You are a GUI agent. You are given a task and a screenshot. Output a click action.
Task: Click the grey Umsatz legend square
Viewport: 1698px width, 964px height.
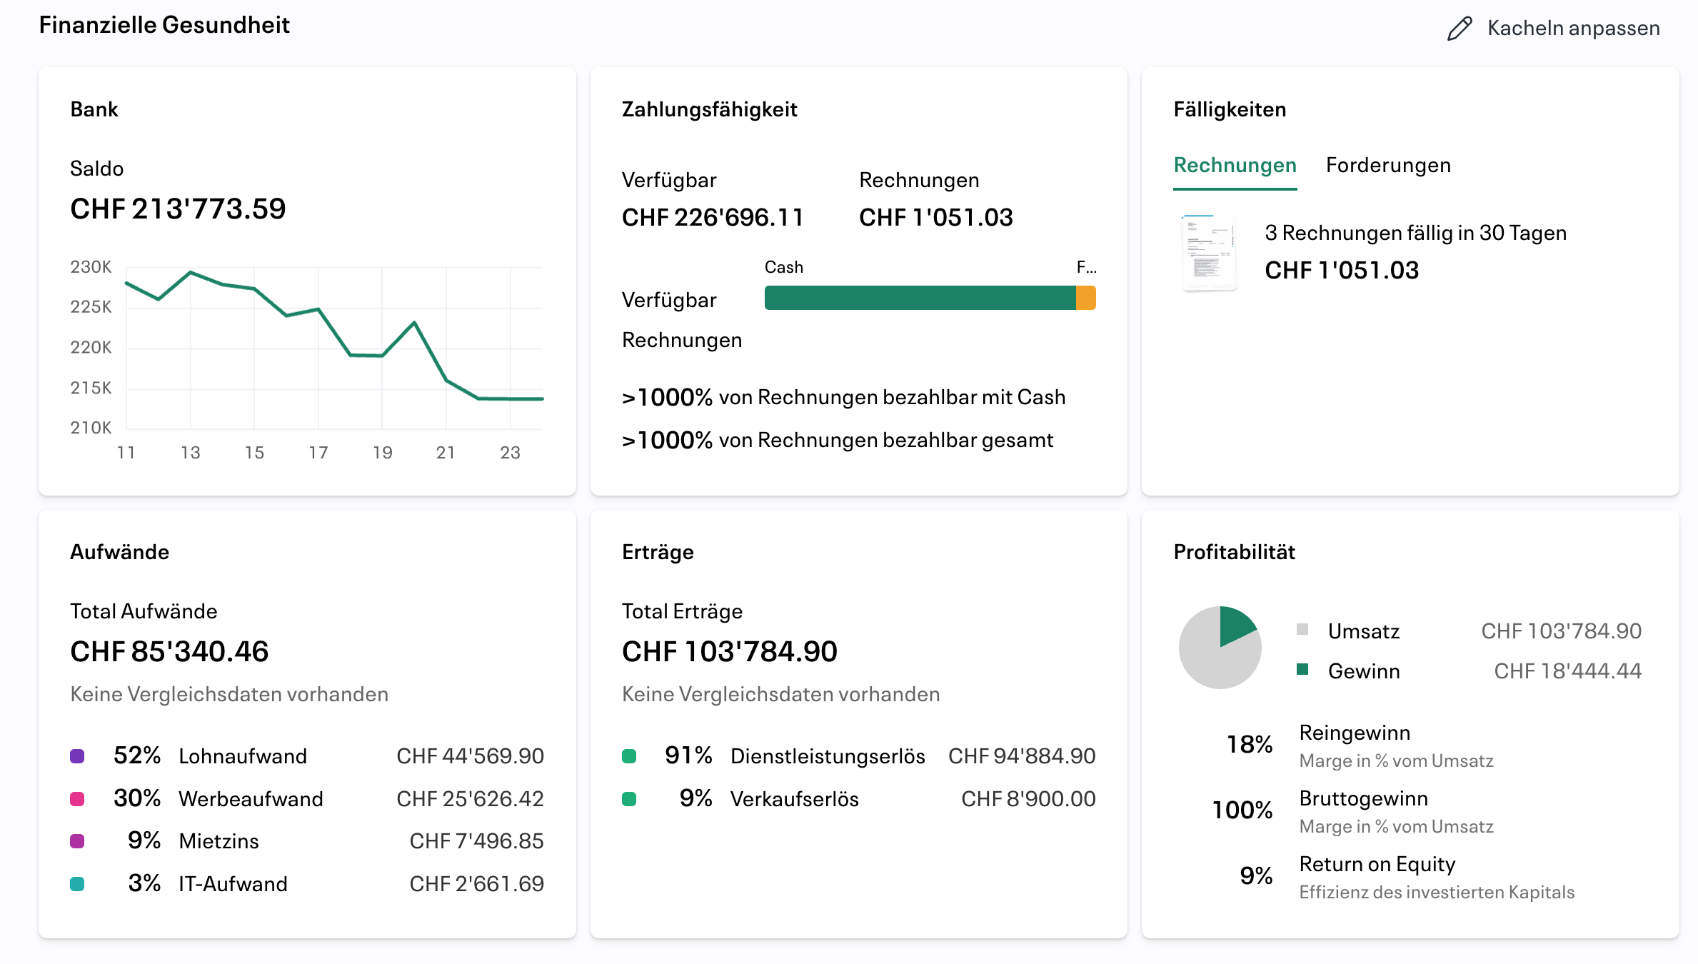click(1304, 631)
